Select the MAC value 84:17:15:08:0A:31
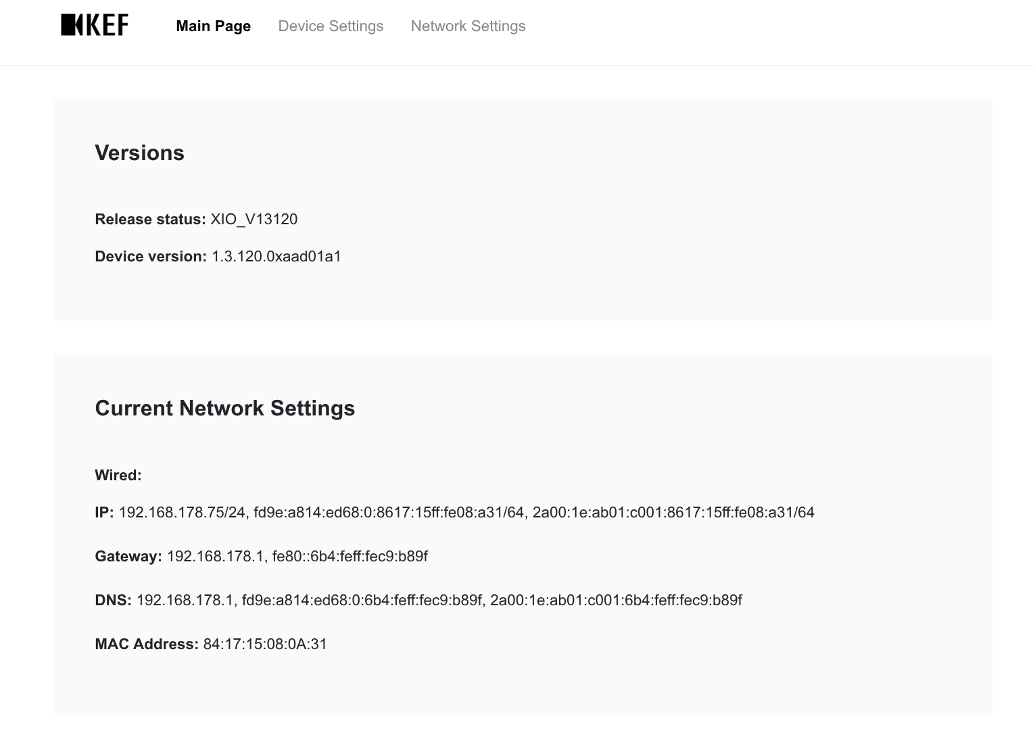1035x739 pixels. pos(265,644)
